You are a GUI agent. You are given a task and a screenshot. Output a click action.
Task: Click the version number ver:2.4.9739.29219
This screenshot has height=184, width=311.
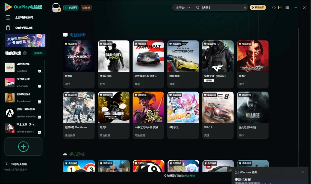(16, 170)
